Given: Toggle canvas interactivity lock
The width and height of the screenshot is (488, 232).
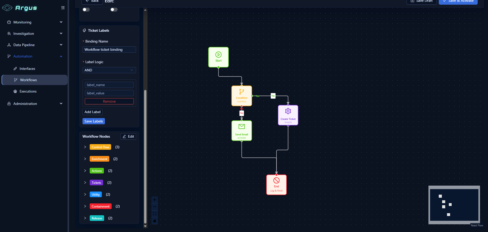Looking at the screenshot, I should click(x=155, y=221).
